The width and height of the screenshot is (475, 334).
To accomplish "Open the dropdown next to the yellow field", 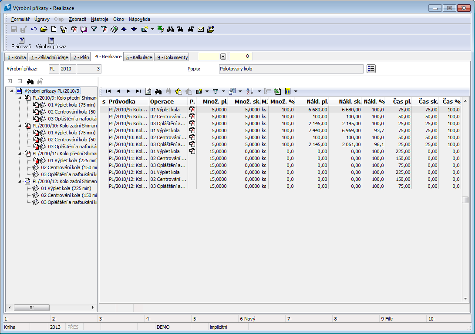I will point(223,57).
